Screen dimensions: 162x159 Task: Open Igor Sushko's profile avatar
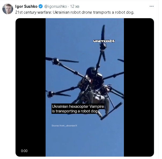pyautogui.click(x=8, y=9)
